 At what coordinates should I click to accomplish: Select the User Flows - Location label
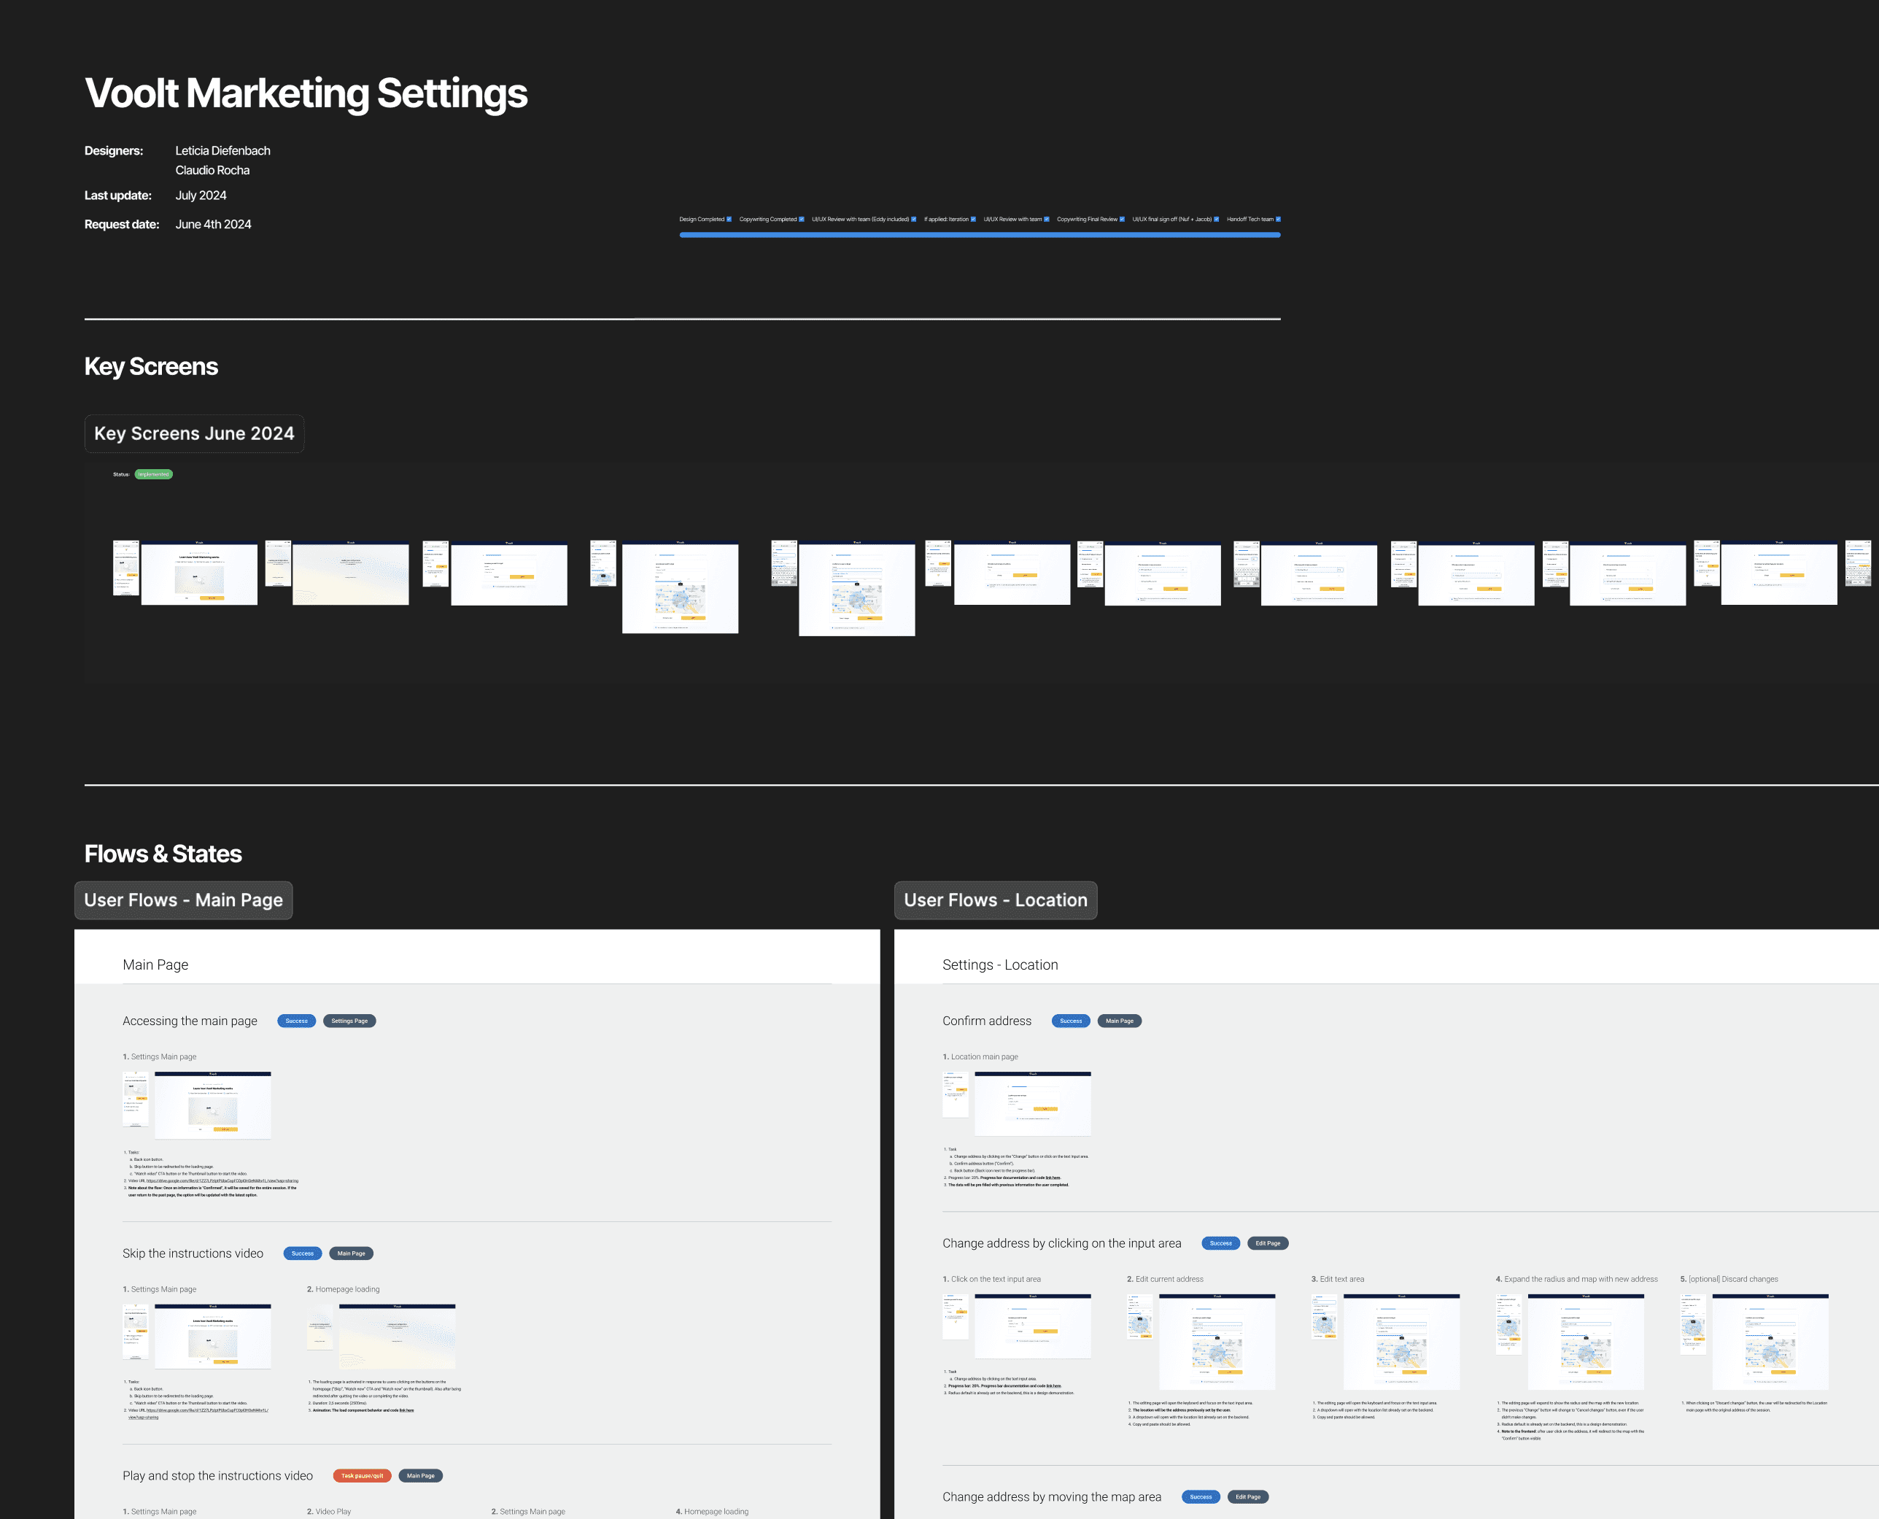(996, 900)
